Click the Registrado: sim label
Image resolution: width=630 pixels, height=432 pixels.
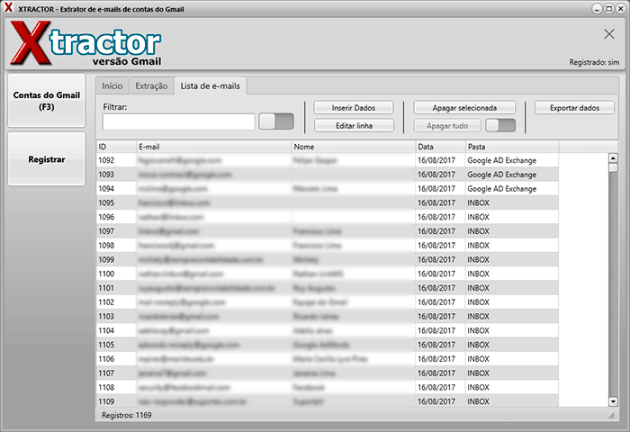[x=594, y=62]
